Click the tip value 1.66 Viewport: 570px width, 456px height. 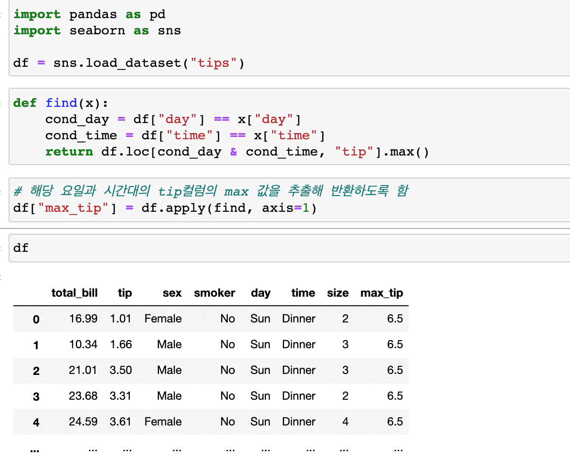click(121, 344)
